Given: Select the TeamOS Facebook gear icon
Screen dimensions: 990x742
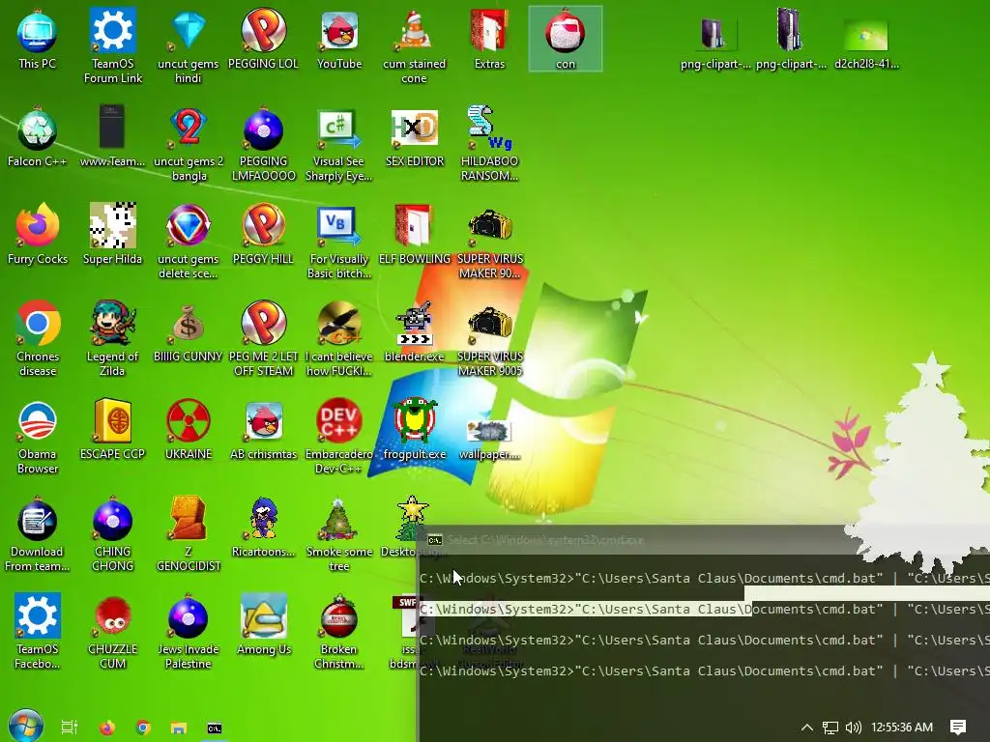Looking at the screenshot, I should click(x=38, y=615).
